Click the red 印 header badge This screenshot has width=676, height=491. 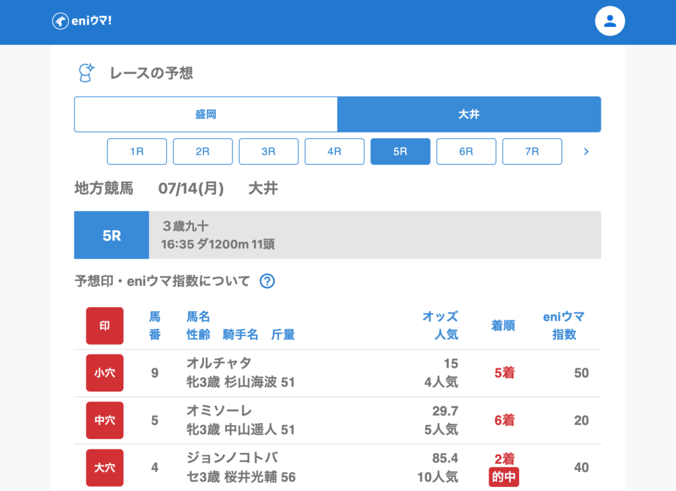tap(104, 326)
